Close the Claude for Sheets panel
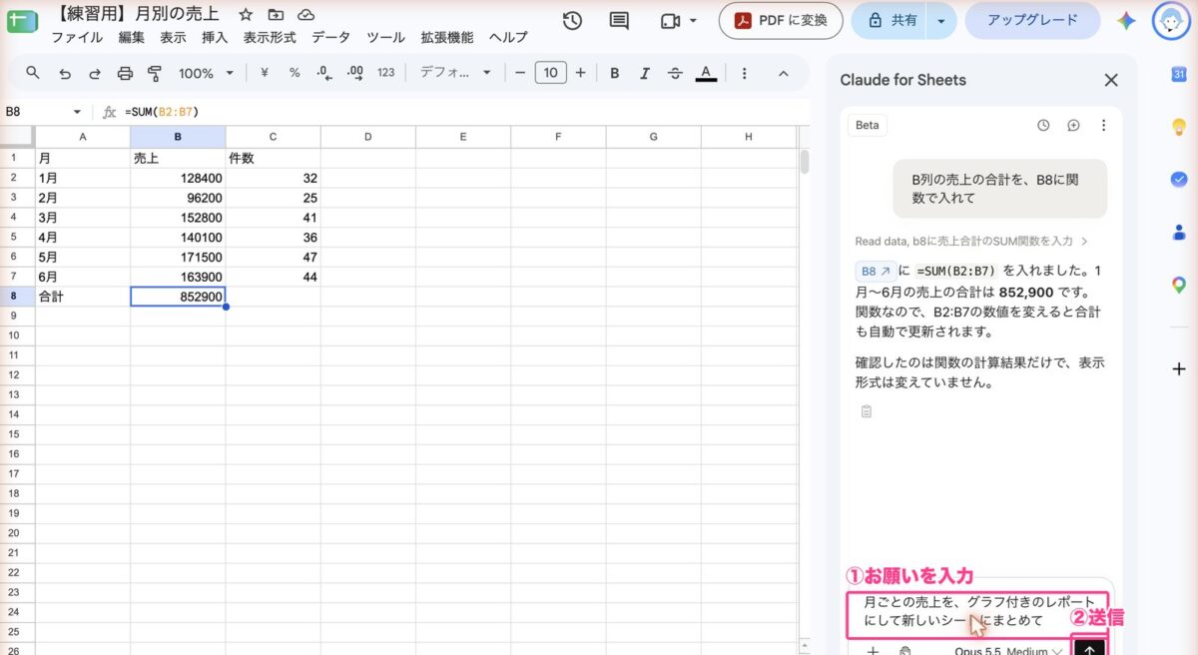This screenshot has height=655, width=1198. tap(1110, 80)
